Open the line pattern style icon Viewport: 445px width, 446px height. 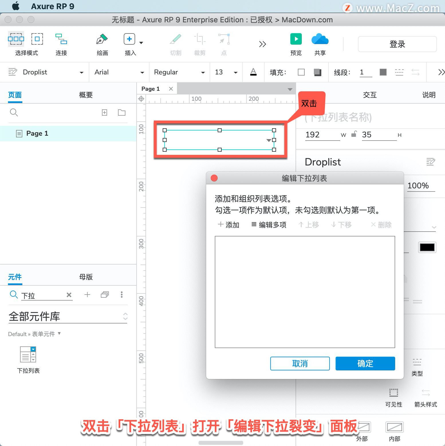[x=399, y=72]
